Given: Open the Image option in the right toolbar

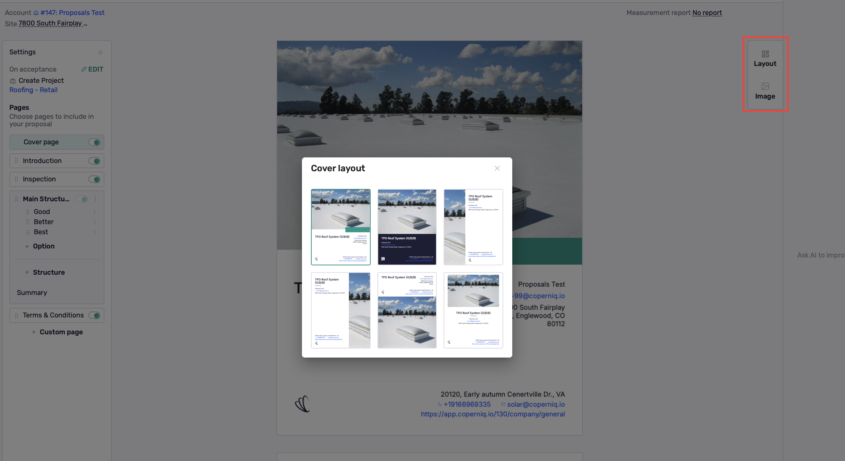Looking at the screenshot, I should (765, 91).
